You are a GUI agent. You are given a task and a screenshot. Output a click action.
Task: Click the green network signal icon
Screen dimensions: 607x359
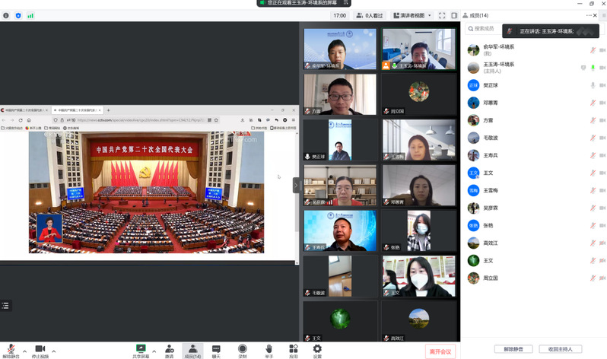point(30,15)
